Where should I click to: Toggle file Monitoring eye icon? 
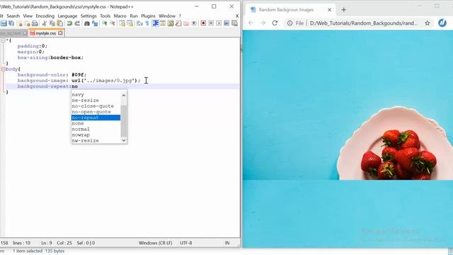[194, 23]
